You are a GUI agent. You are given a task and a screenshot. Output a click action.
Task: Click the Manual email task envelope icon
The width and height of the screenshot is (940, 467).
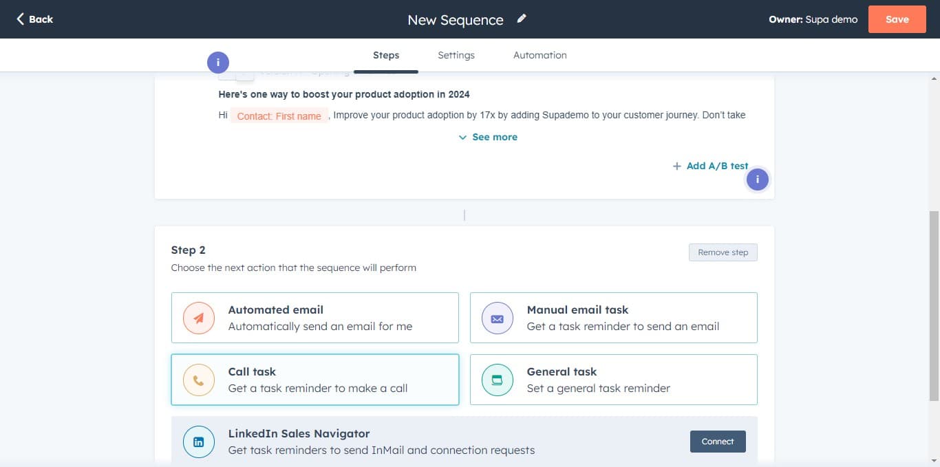[497, 318]
